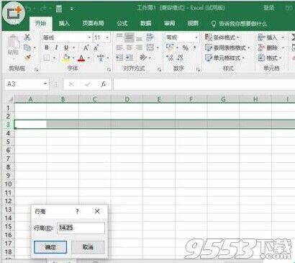Align text left
Screen dimensions: 295x263
click(119, 48)
